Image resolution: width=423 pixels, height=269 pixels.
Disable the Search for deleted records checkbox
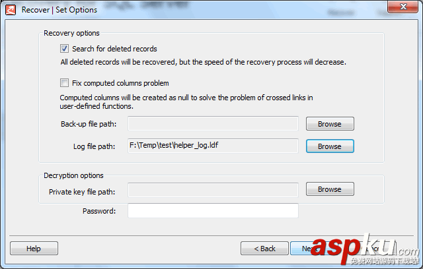[64, 49]
